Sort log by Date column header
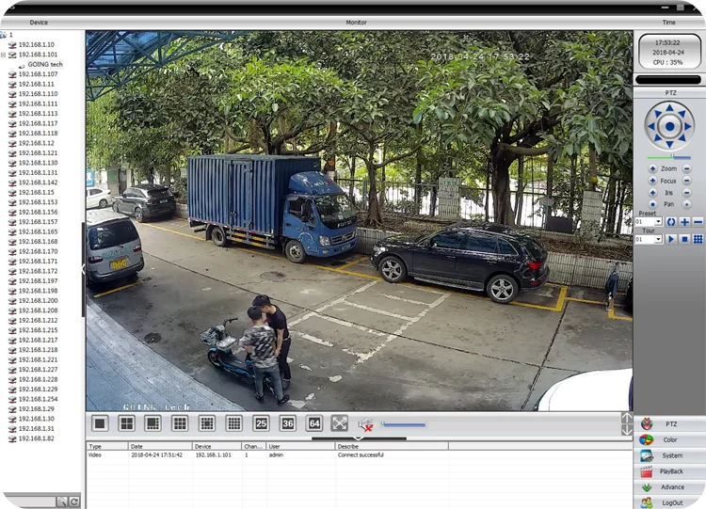This screenshot has width=706, height=509. [x=160, y=447]
